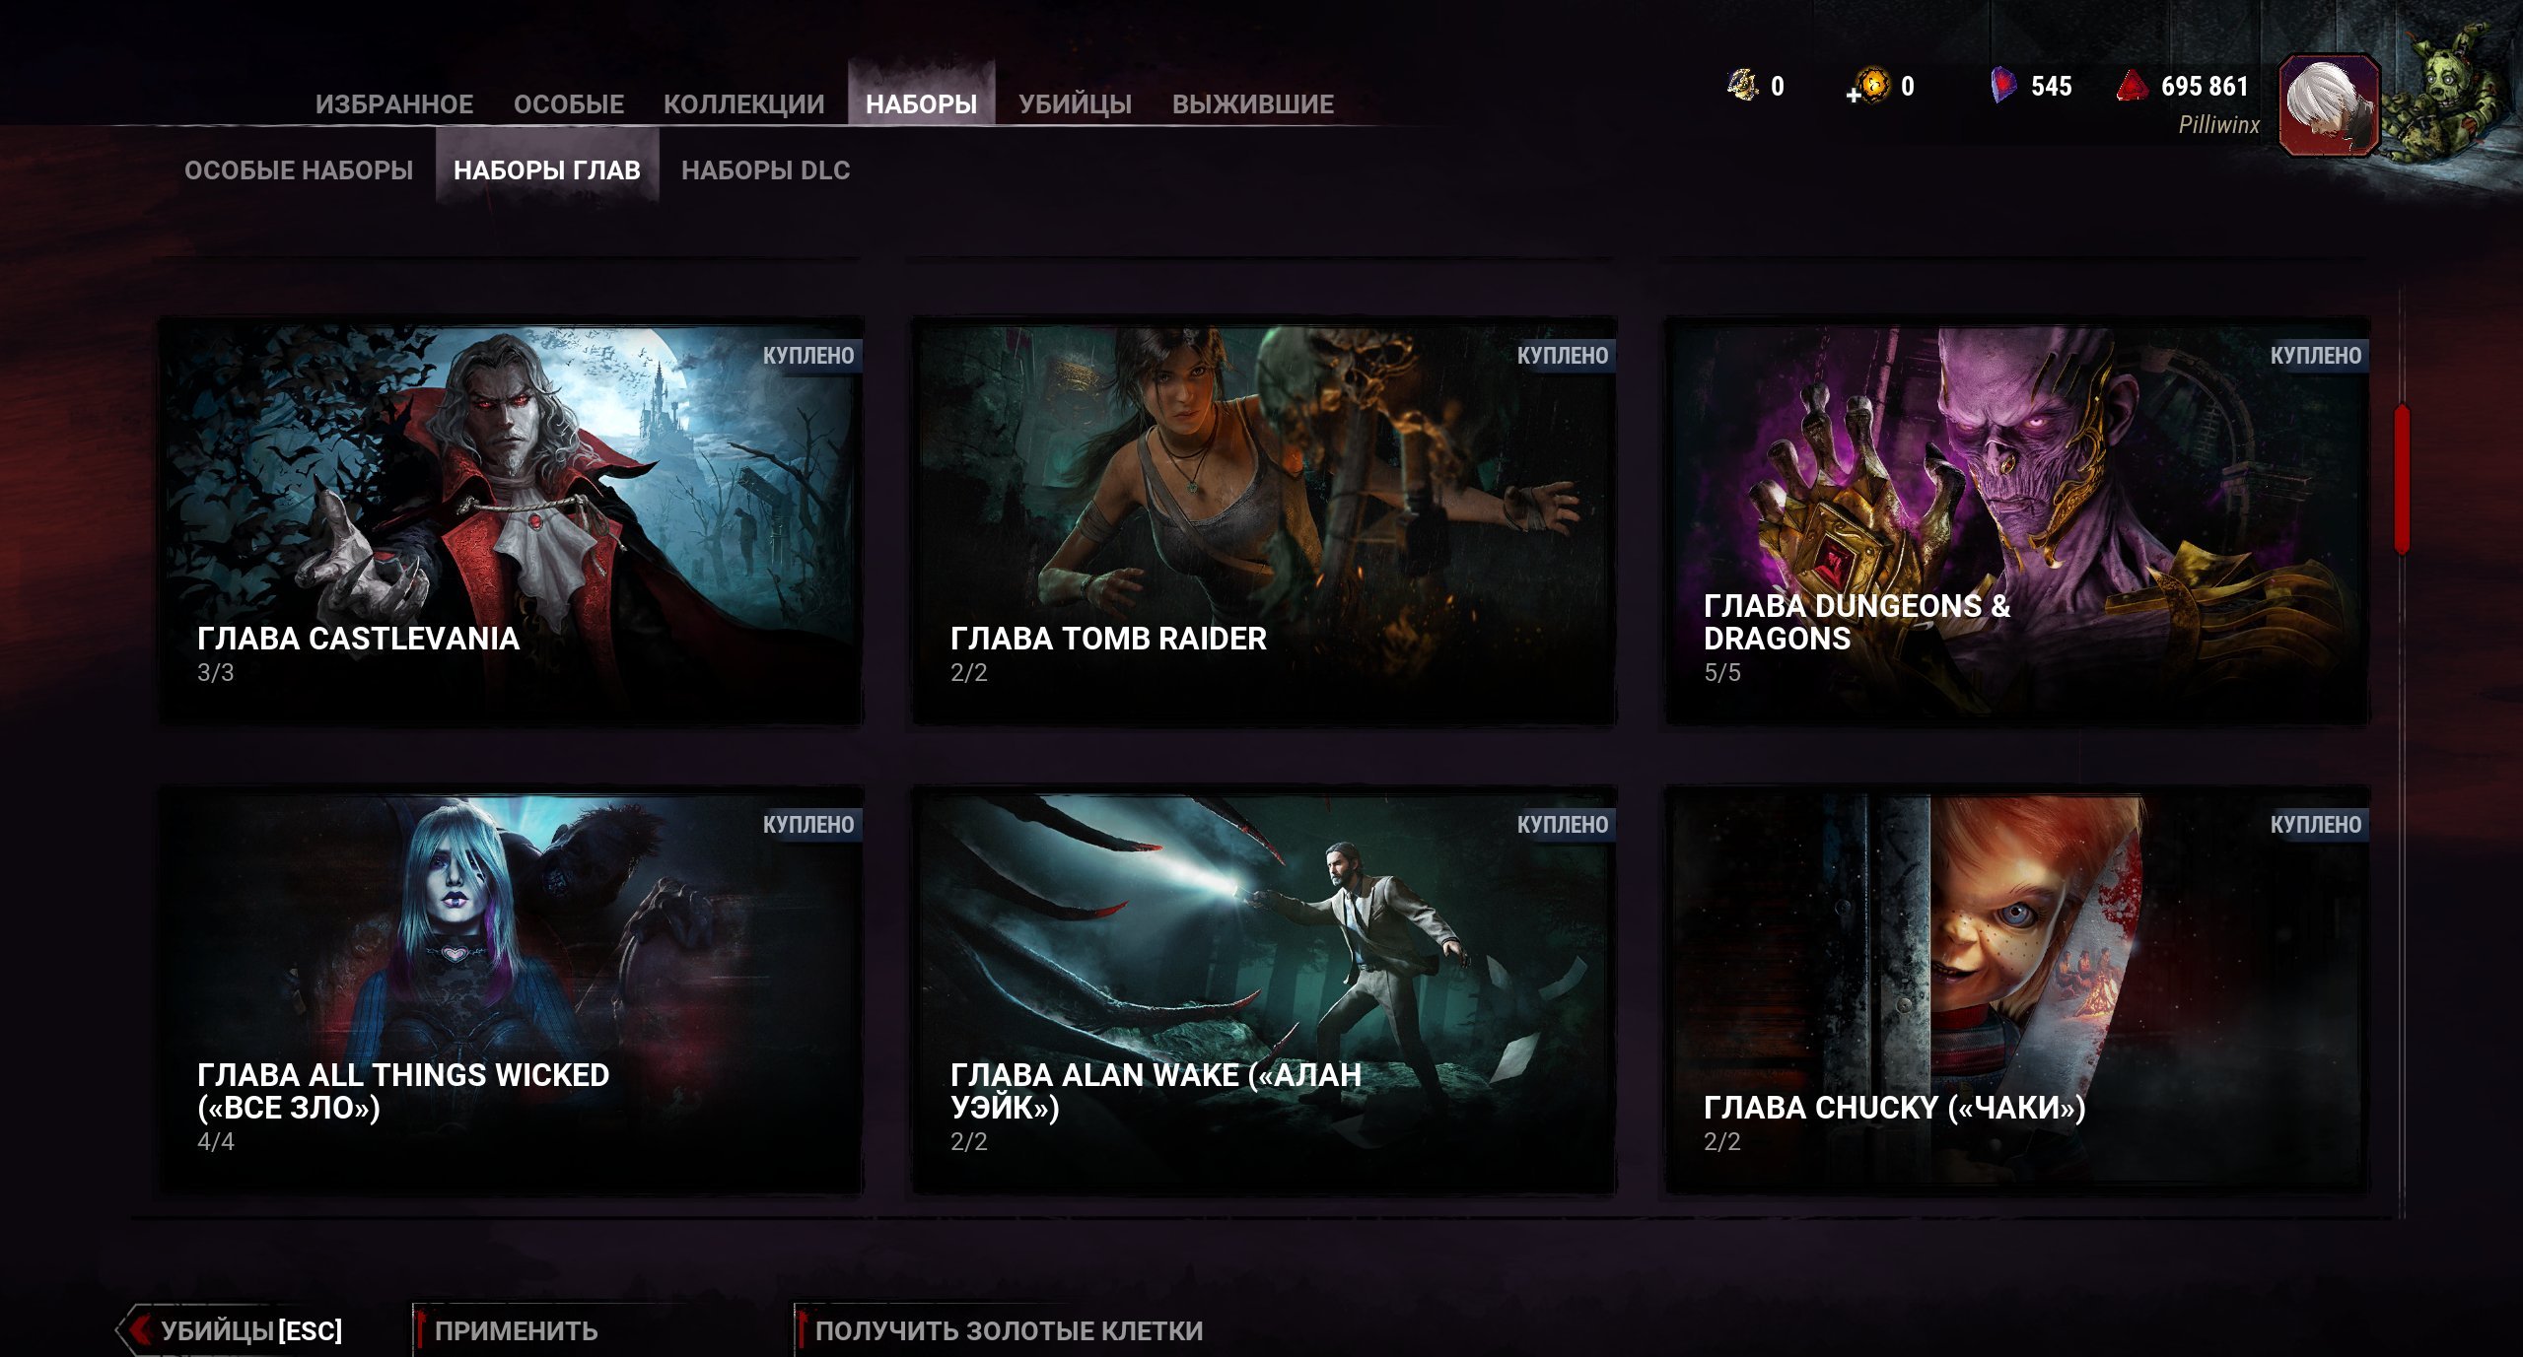Screen dimensions: 2523x1357
Task: Switch to the Избранное tab
Action: [x=394, y=103]
